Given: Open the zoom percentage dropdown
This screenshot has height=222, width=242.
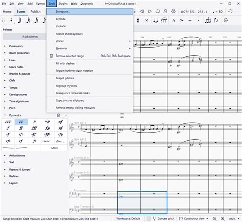Looking at the screenshot, I should 234,218.
